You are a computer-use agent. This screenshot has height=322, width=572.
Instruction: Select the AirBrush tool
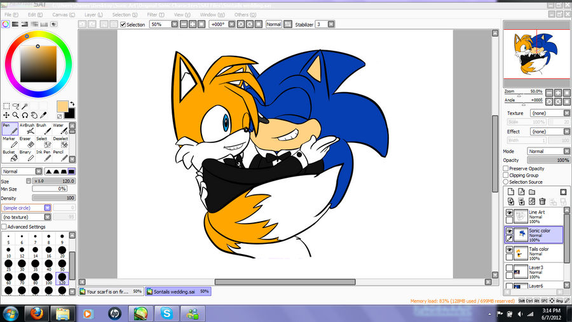click(27, 129)
